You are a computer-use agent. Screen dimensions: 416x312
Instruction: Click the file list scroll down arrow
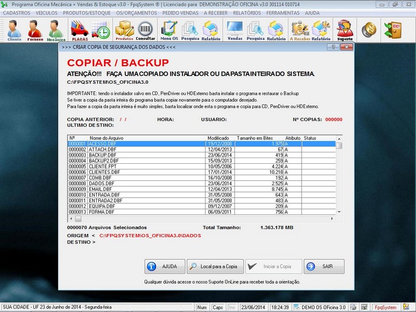[339, 212]
